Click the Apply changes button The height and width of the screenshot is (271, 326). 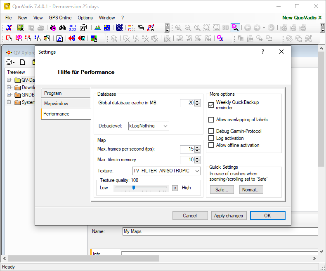(229, 216)
